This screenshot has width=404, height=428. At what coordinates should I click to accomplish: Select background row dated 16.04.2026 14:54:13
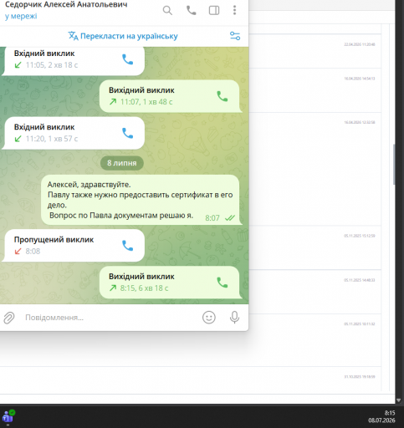[315, 90]
